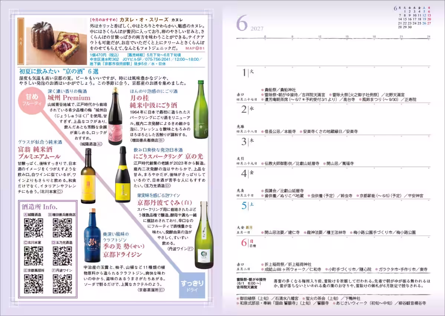Click the 大安 新月 label on day 5

[x=244, y=227]
